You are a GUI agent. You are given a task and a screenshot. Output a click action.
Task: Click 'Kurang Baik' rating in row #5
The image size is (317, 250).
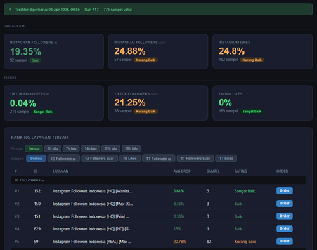[x=245, y=242]
